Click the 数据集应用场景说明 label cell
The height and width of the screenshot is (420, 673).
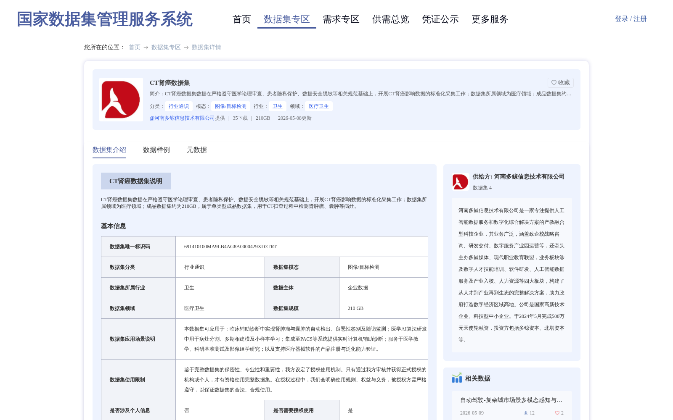click(138, 339)
